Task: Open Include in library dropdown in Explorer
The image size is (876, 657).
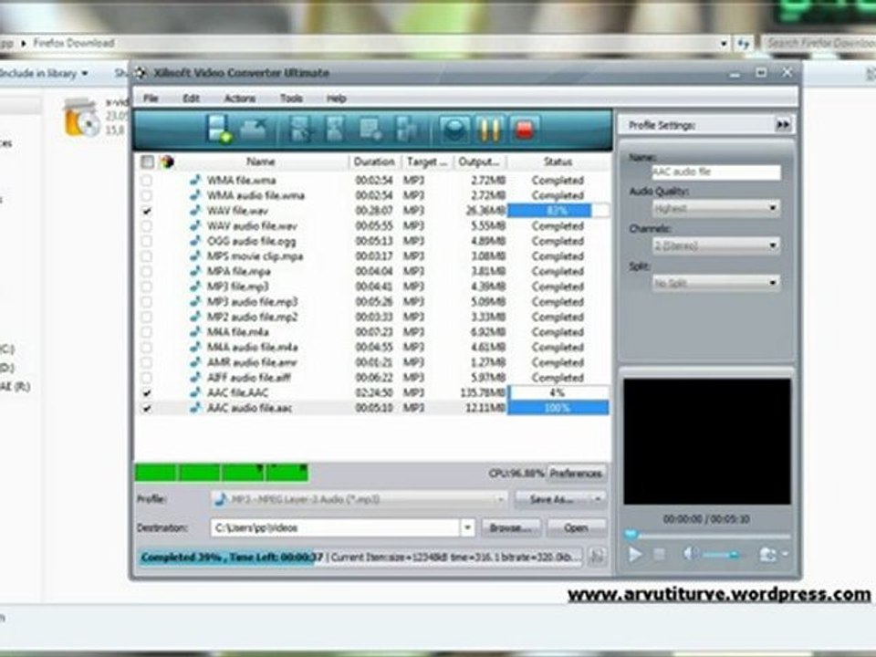Action: (43, 73)
